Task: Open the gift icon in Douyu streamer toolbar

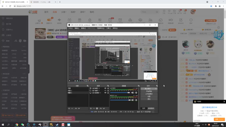Action: [x=80, y=20]
